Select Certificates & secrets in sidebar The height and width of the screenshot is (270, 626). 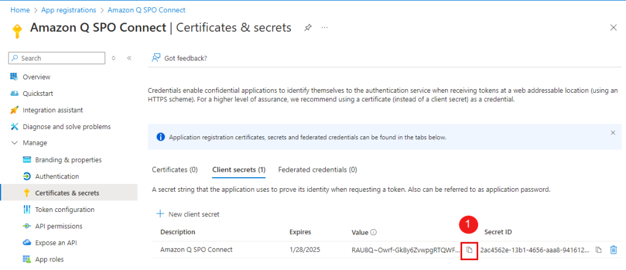tap(67, 193)
